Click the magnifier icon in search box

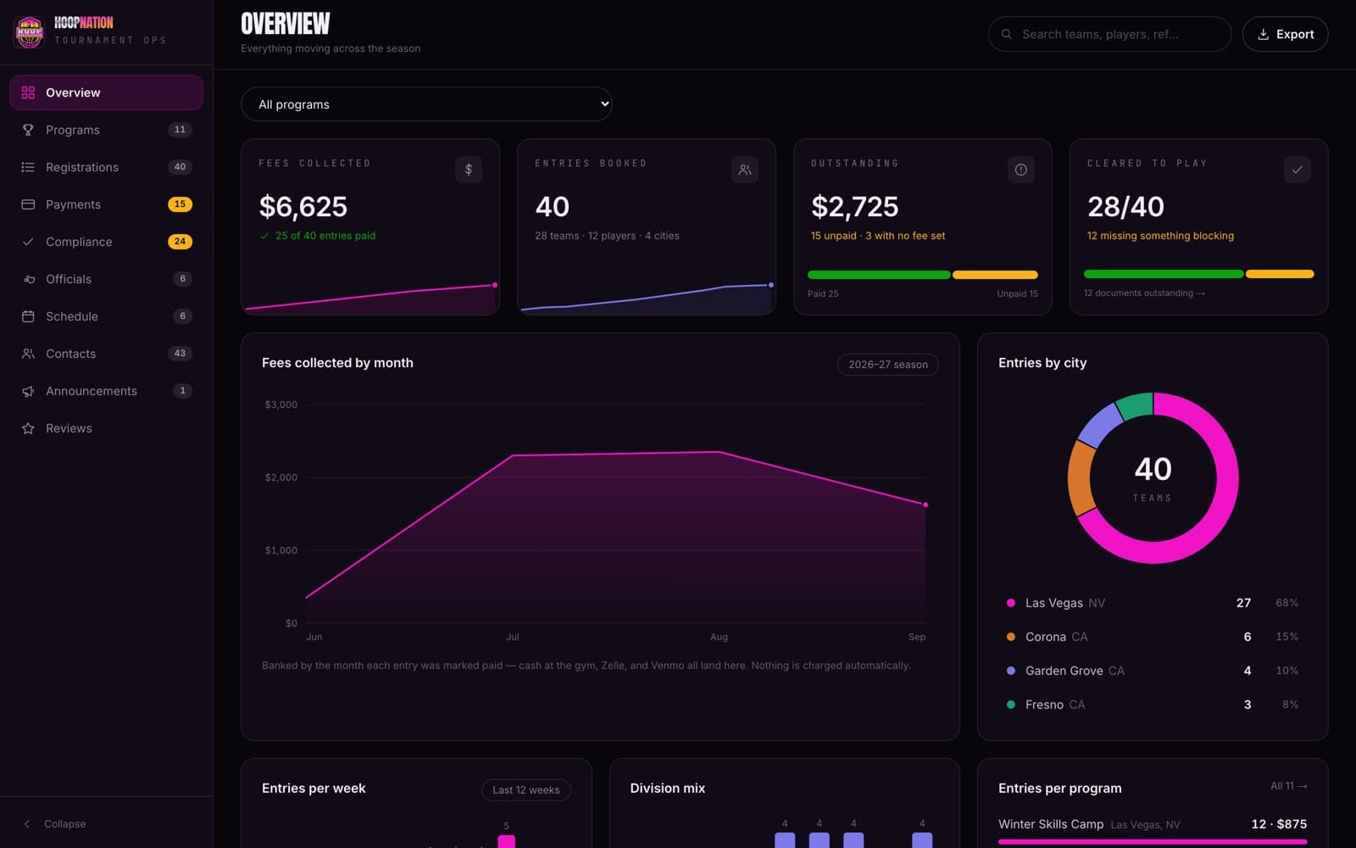(x=1007, y=34)
